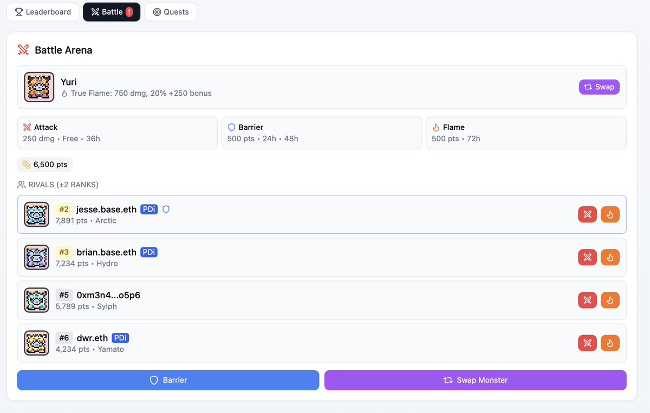Click the coins icon next to 6,500 pts
650x413 pixels.
pos(27,165)
